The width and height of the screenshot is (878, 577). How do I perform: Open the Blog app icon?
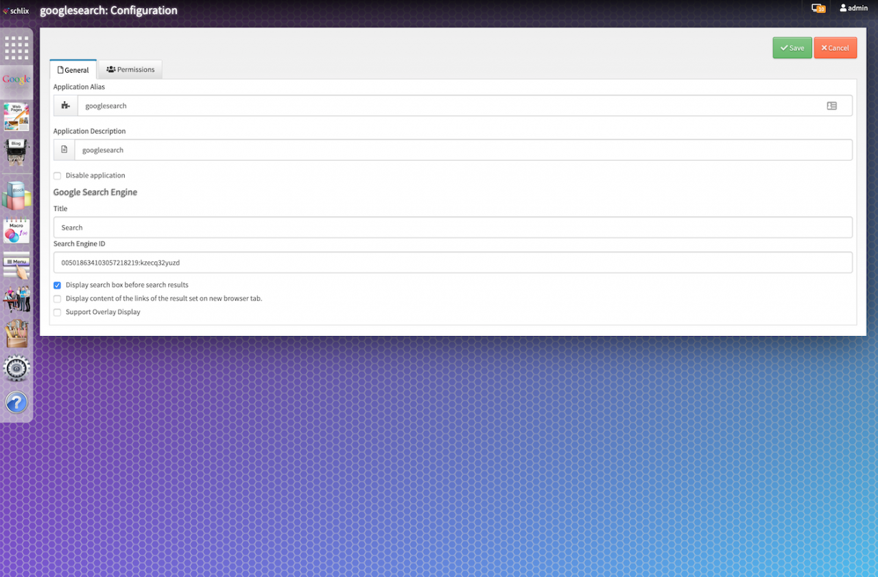(x=16, y=152)
